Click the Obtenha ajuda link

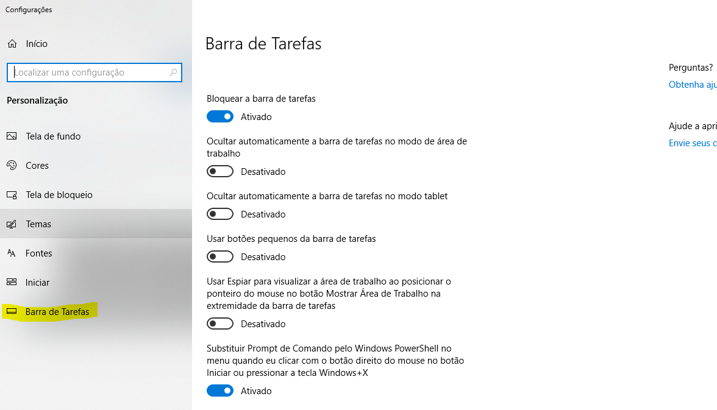[693, 85]
